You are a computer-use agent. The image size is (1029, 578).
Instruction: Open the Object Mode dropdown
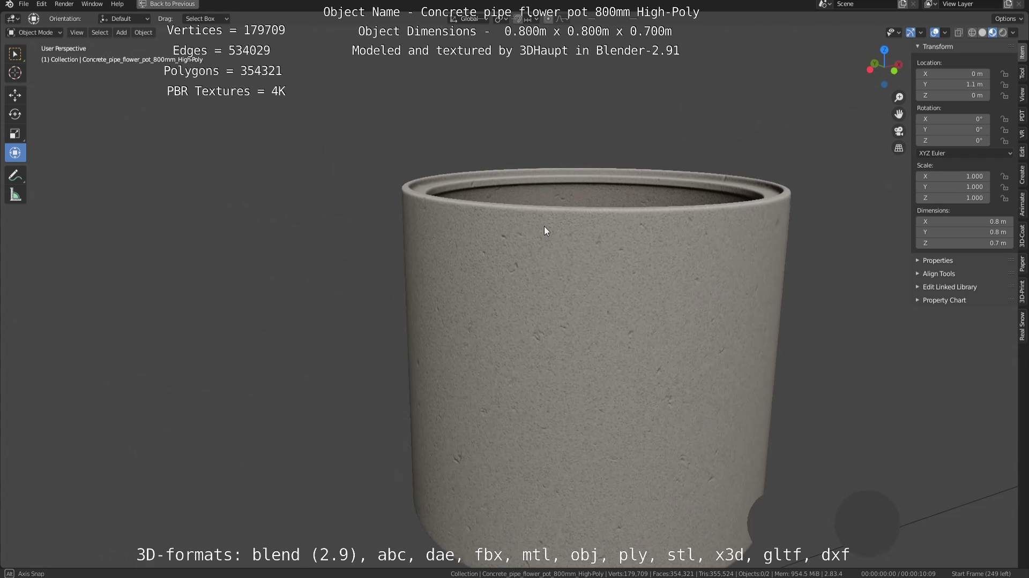pos(34,33)
